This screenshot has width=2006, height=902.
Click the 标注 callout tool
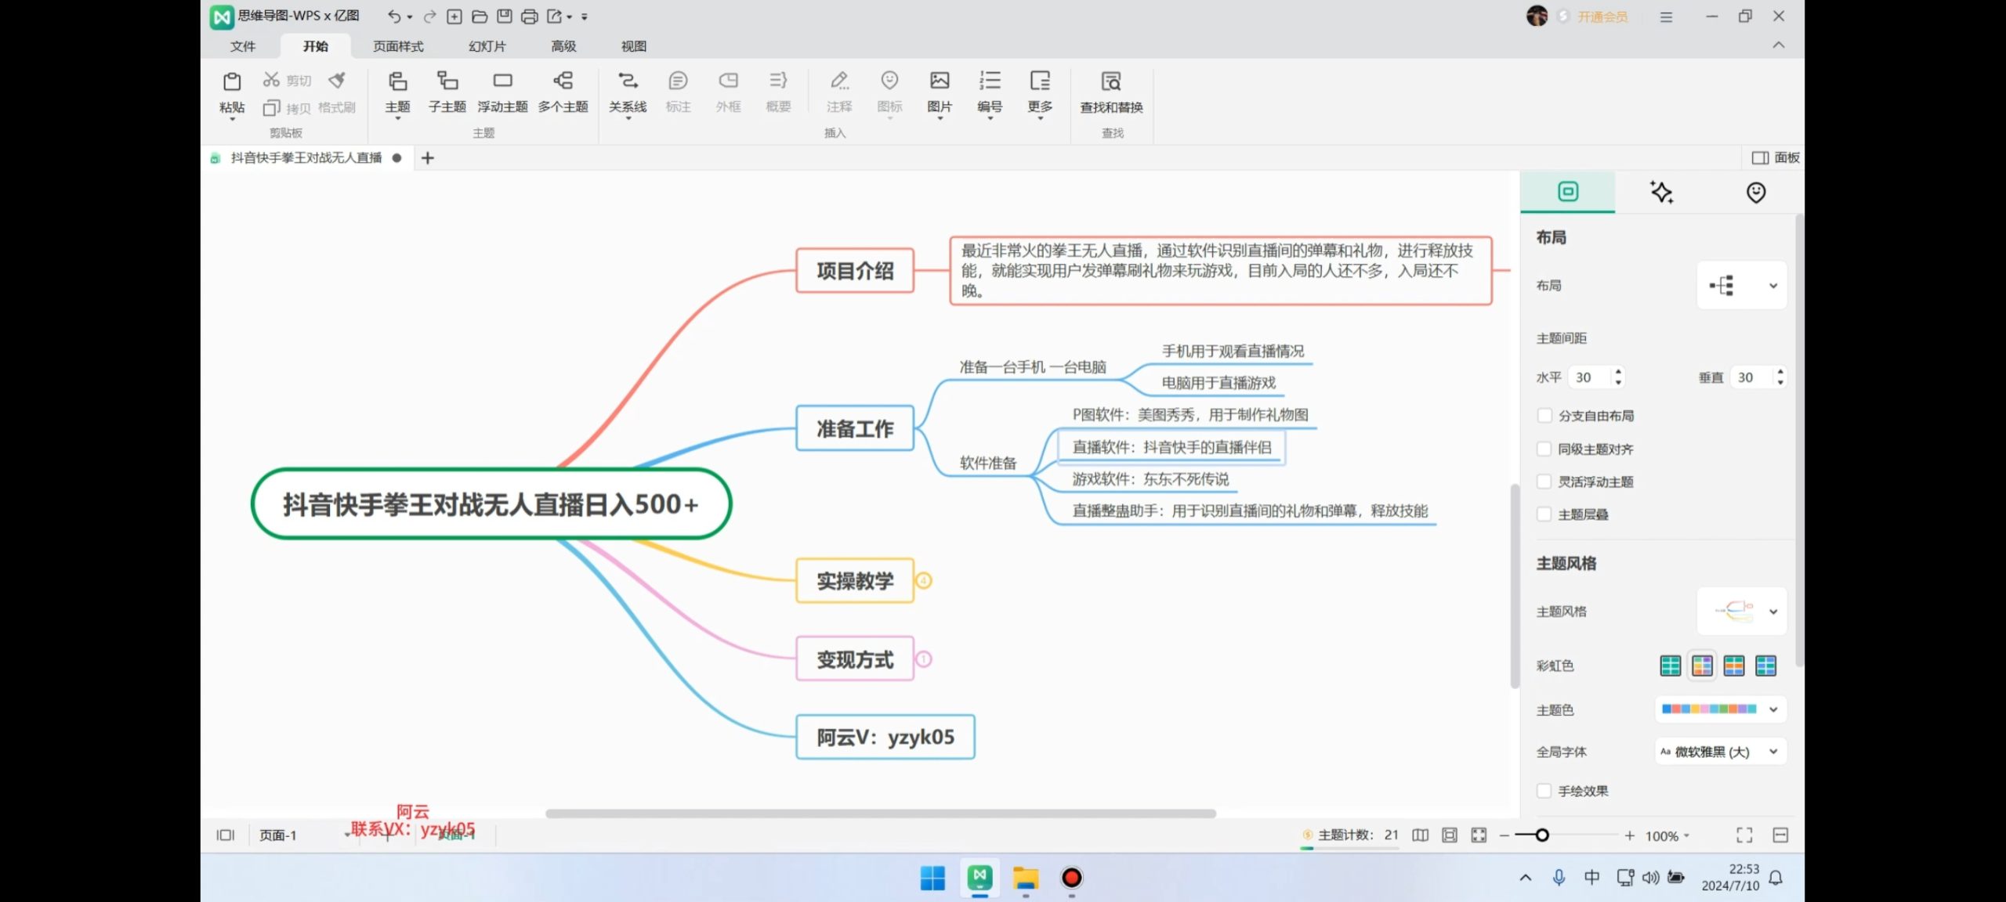(x=678, y=92)
